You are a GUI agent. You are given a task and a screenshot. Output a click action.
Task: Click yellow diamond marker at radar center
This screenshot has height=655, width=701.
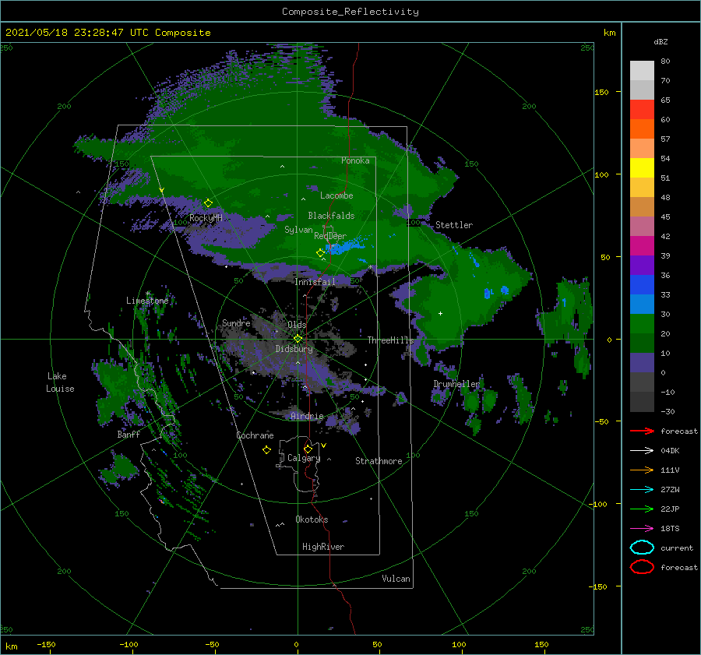click(298, 339)
